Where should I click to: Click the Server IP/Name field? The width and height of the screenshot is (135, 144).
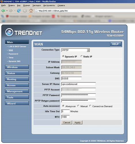(79, 84)
